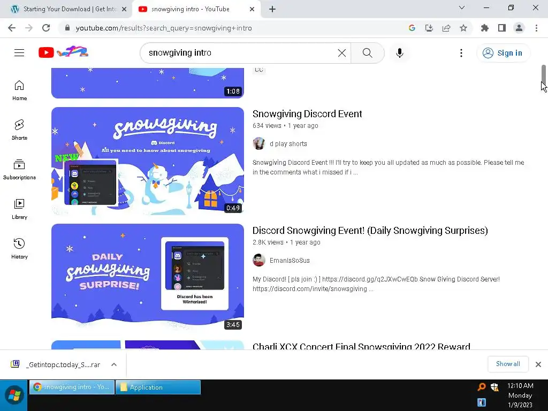Screen dimensions: 548x411
Task: Click the tray search magnifier icon
Action: click(482, 386)
